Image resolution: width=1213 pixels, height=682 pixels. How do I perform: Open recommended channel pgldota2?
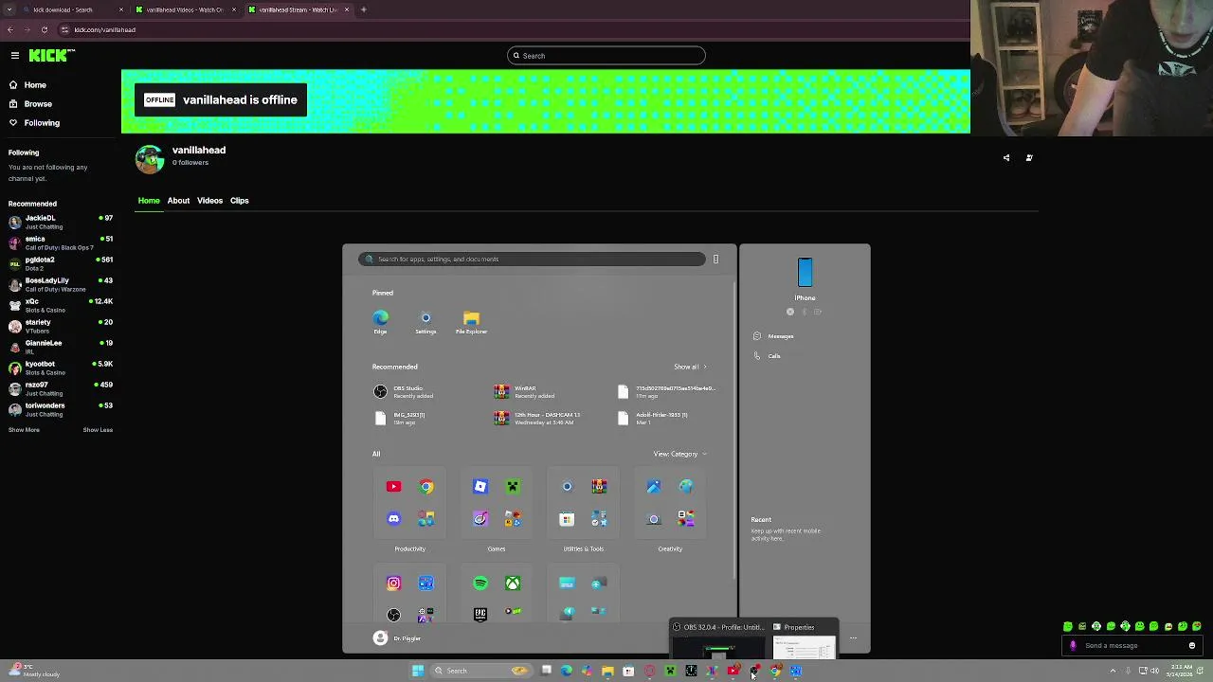(60, 264)
